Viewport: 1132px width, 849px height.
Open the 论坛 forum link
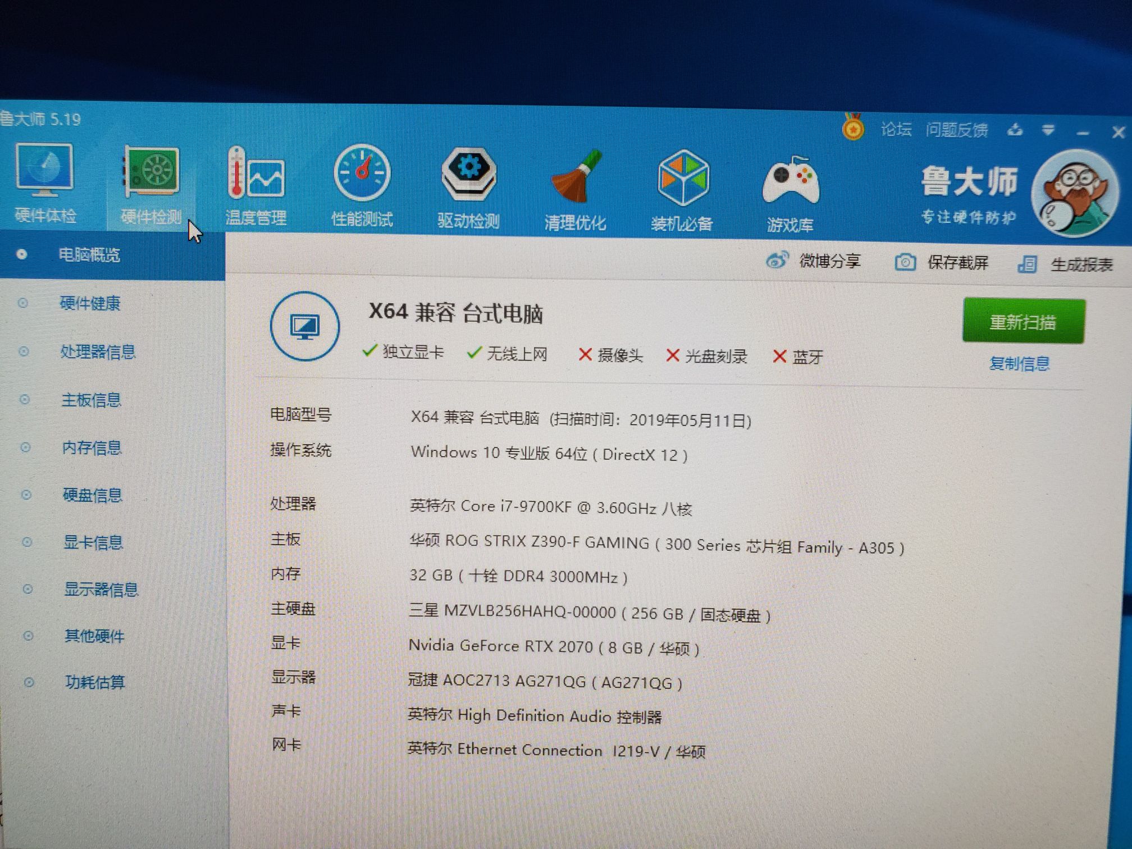pyautogui.click(x=896, y=129)
